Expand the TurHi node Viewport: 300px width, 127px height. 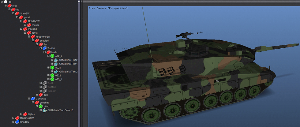point(40,83)
